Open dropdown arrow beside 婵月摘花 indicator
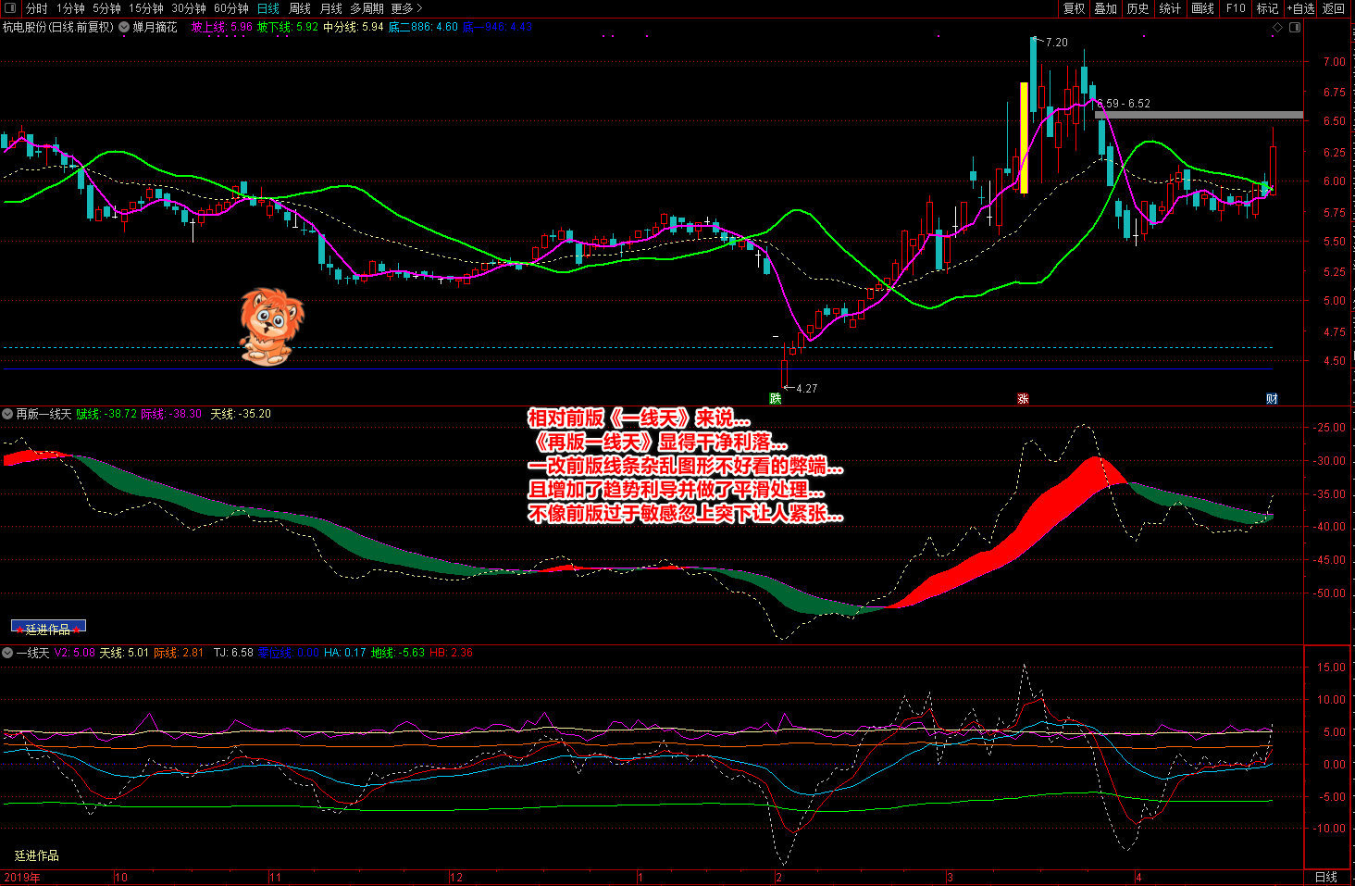The height and width of the screenshot is (886, 1355). tap(124, 28)
